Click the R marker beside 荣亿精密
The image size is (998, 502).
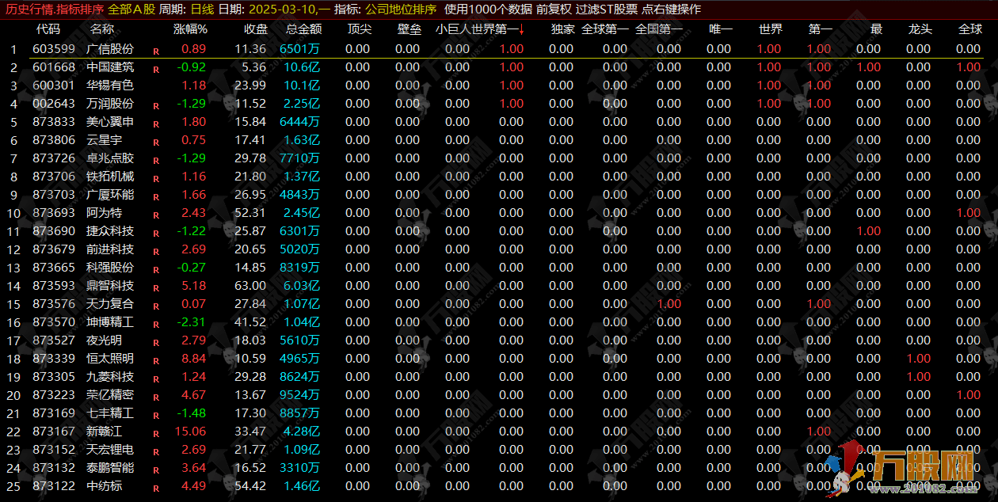(x=155, y=397)
